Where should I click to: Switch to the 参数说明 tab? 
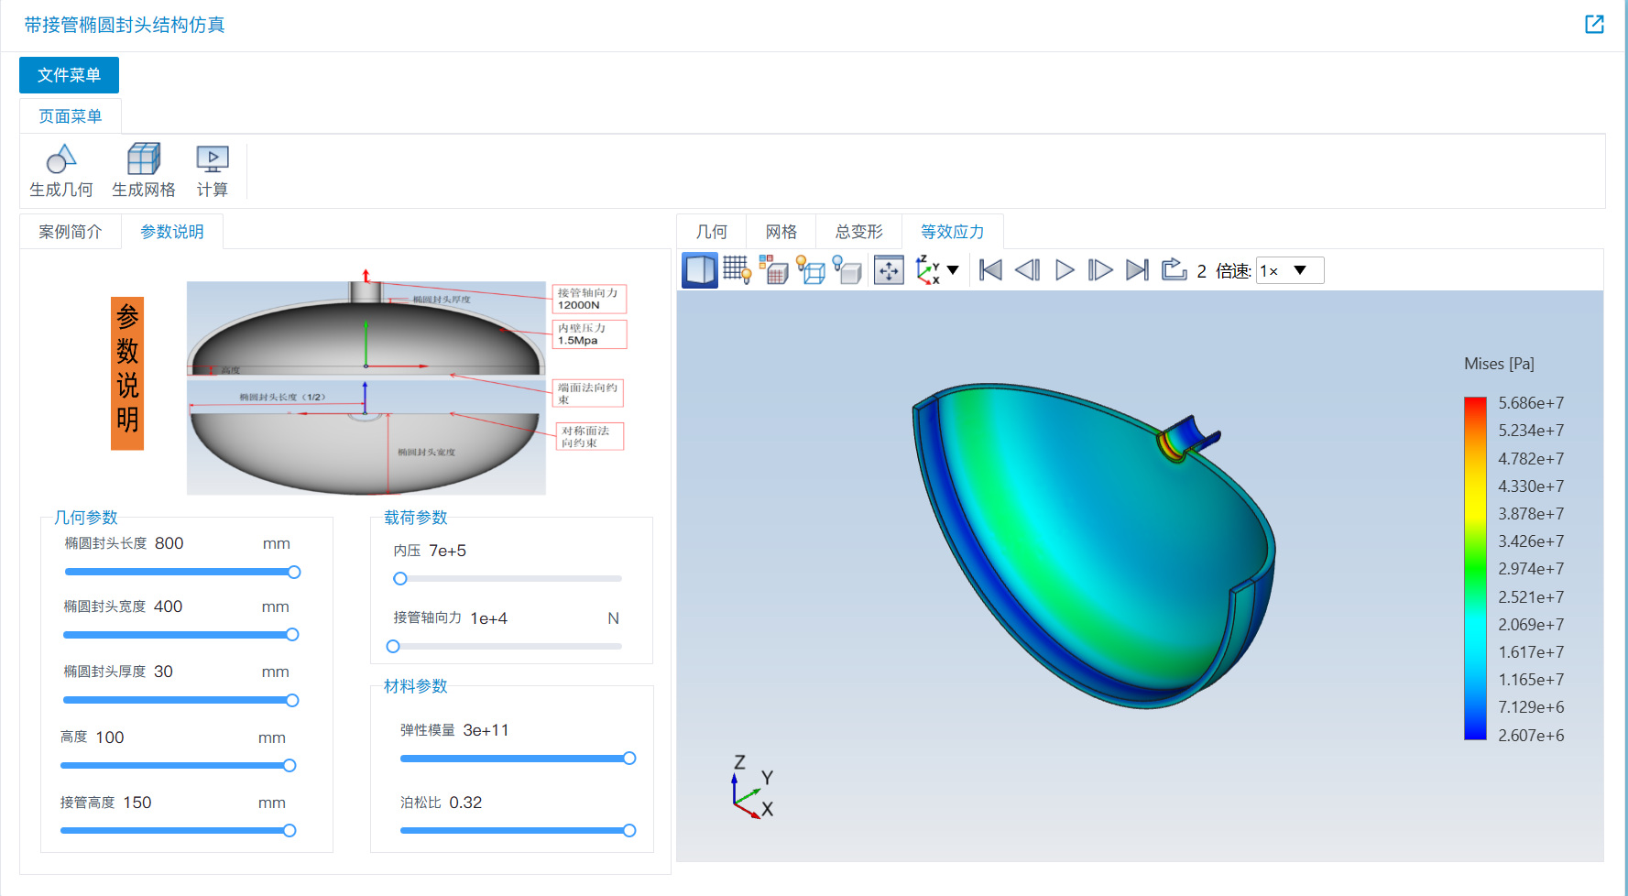(172, 232)
